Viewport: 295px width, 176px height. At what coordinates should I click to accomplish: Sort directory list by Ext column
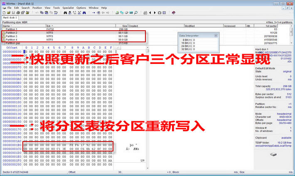tap(81, 26)
